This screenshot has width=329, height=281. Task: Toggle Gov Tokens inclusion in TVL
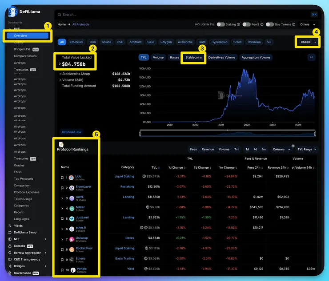(x=270, y=24)
